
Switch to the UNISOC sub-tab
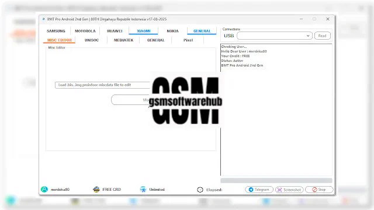coord(92,40)
